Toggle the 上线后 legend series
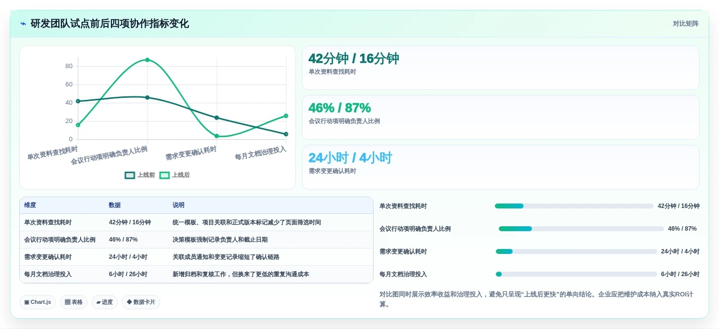 tap(175, 175)
